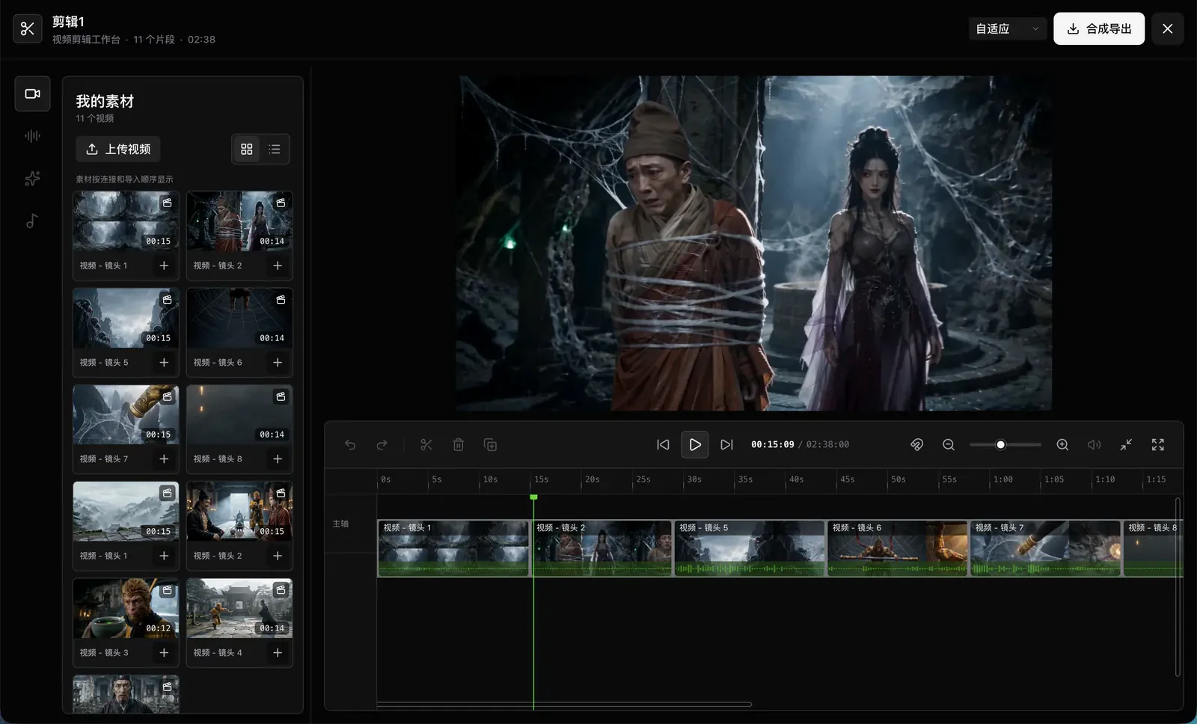This screenshot has width=1197, height=724.
Task: Open the audio waveform sidebar tab
Action: (32, 136)
